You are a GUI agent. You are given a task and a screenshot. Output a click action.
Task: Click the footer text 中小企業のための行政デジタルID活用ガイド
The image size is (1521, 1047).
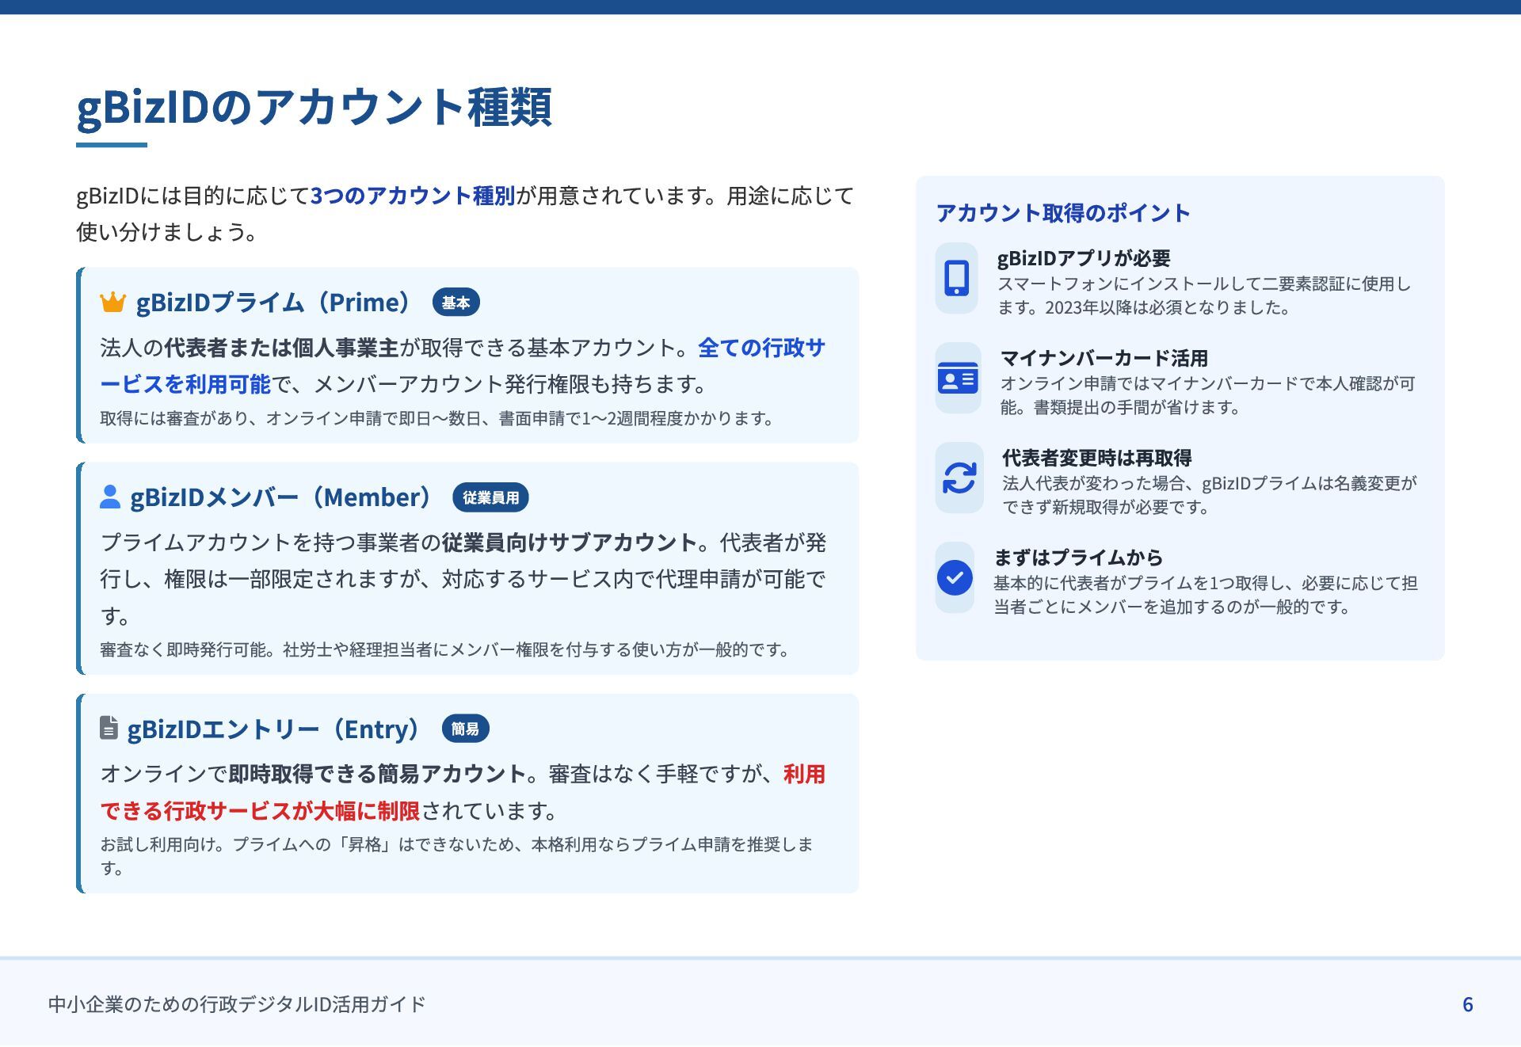pos(237,1004)
